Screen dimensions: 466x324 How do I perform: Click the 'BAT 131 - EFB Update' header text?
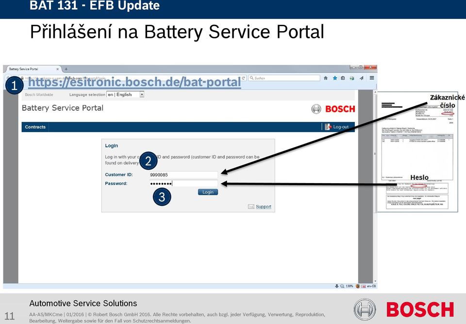[95, 5]
